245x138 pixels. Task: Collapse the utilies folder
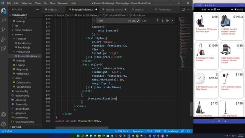pyautogui.click(x=18, y=78)
